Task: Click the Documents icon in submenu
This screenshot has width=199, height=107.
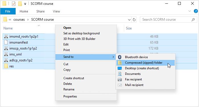Action: coord(120,74)
